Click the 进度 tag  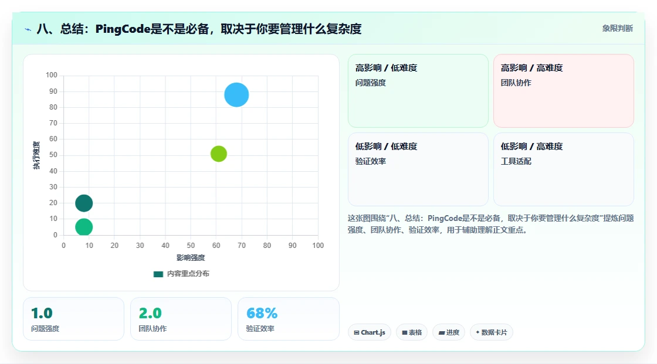(x=448, y=332)
